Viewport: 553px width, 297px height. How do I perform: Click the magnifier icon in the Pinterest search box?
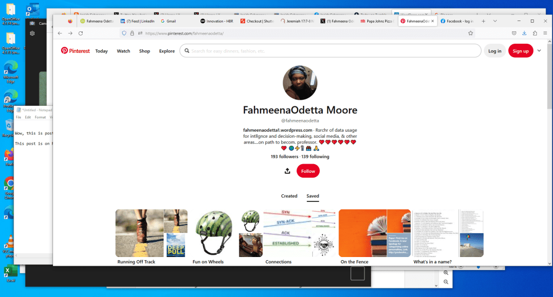point(187,51)
